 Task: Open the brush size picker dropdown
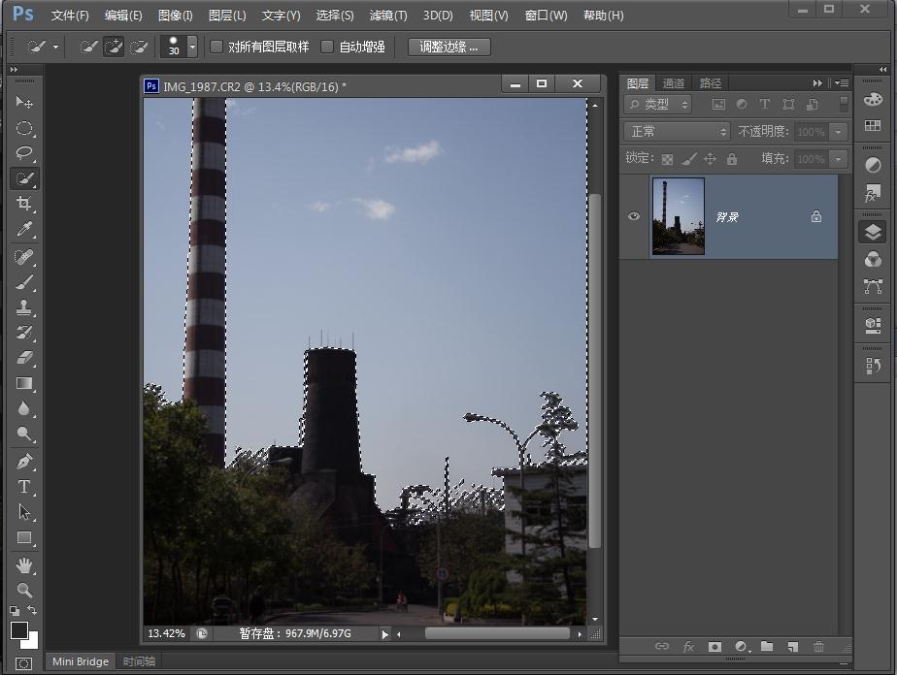pyautogui.click(x=192, y=47)
